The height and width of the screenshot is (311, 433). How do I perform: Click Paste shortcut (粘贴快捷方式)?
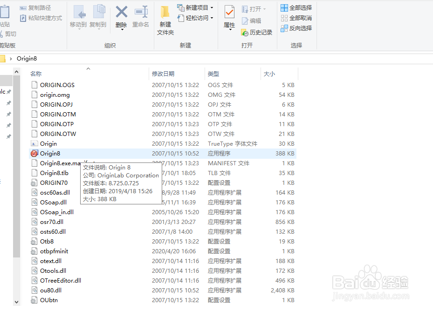tap(41, 18)
